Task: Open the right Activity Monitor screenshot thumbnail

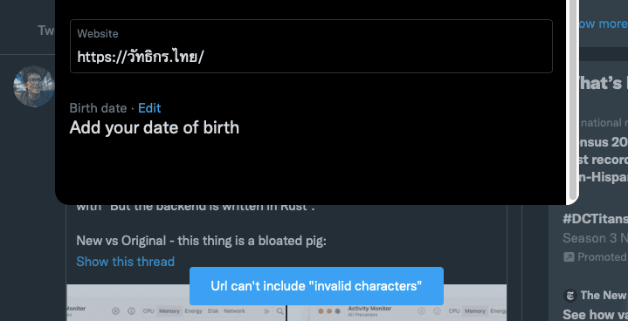Action: 397,303
